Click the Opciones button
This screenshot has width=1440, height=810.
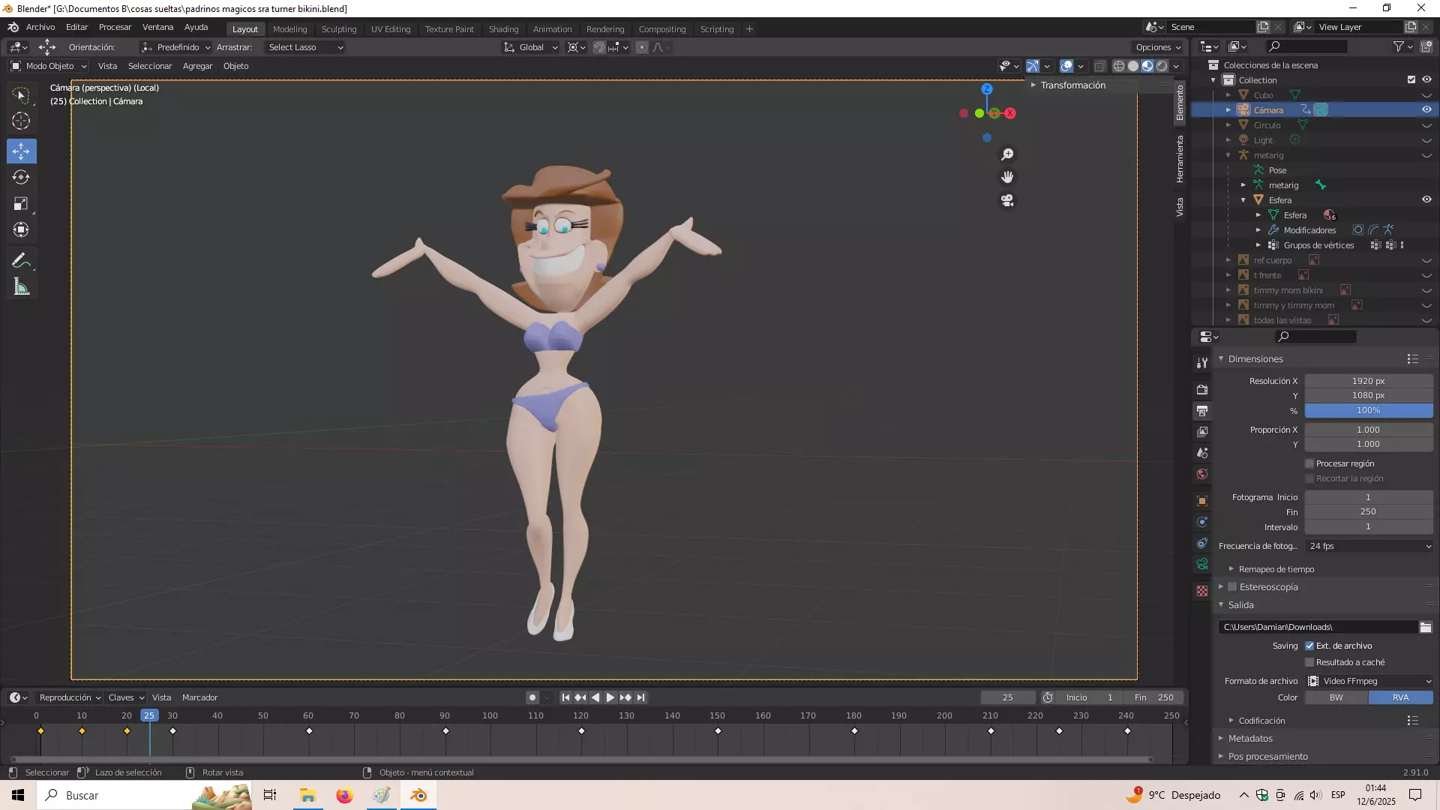pyautogui.click(x=1158, y=47)
